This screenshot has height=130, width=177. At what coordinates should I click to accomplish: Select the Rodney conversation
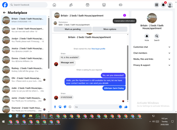24,70
